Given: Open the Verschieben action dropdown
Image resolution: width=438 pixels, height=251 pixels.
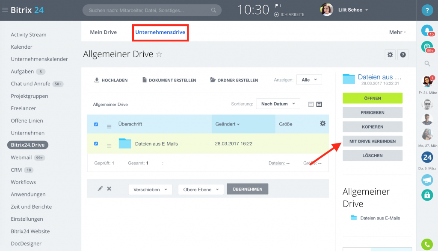Looking at the screenshot, I should click(x=150, y=190).
